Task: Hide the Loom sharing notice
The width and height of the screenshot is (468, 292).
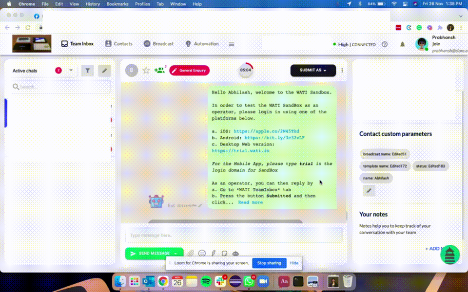Action: coord(294,263)
